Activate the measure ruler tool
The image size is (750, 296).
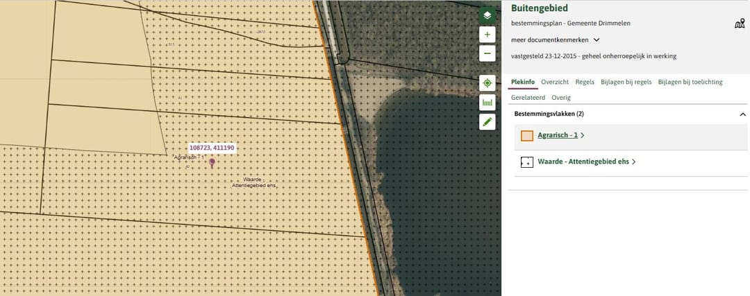click(487, 103)
